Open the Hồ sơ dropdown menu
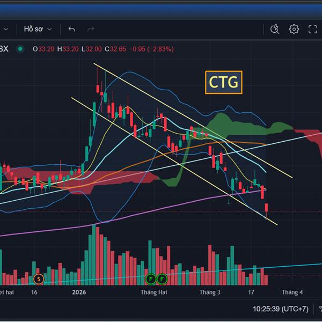 point(38,29)
